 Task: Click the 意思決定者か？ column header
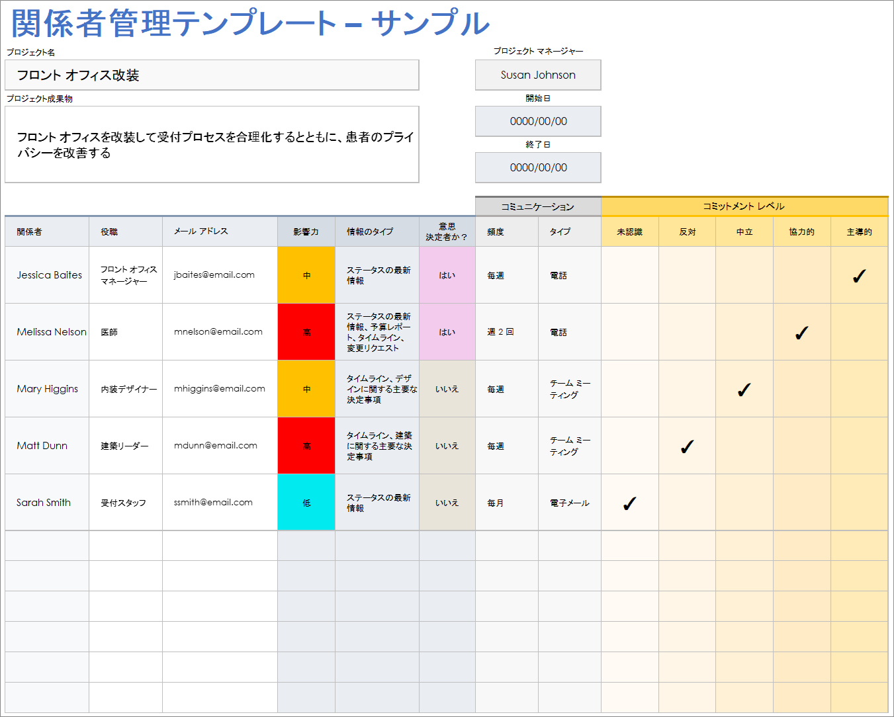[447, 232]
